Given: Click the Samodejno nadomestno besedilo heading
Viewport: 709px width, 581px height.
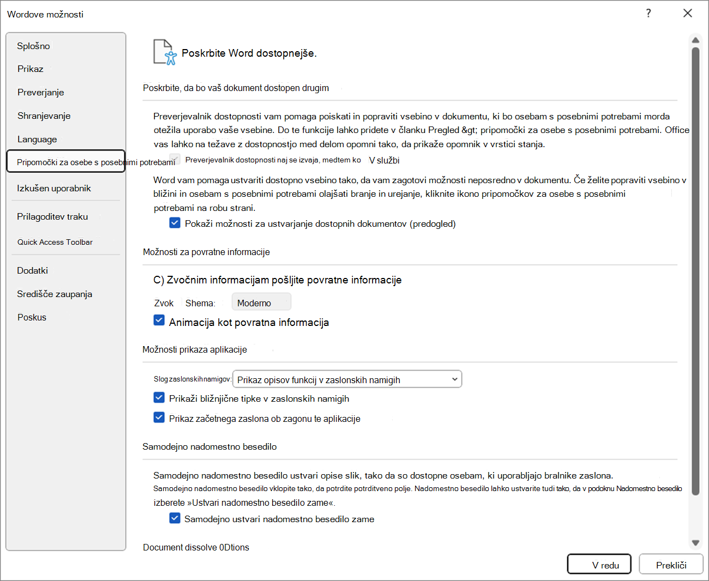Looking at the screenshot, I should tap(209, 446).
